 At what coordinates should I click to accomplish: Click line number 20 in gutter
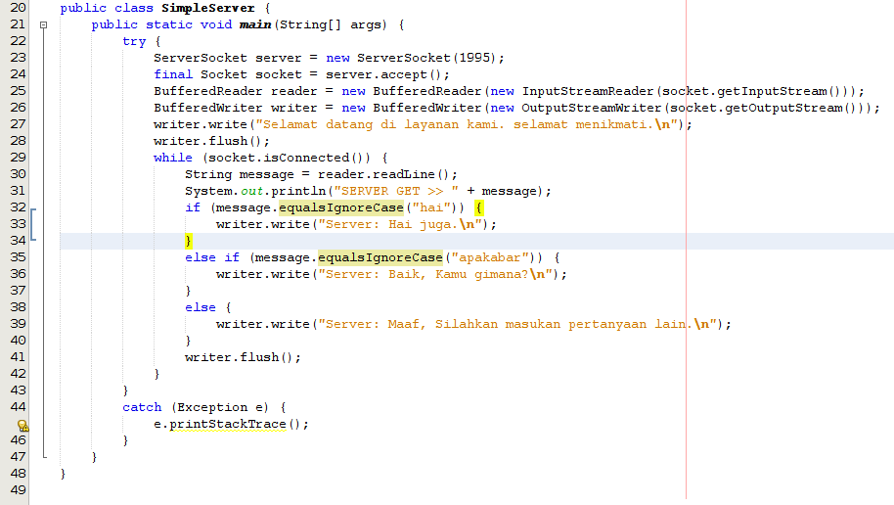[18, 8]
